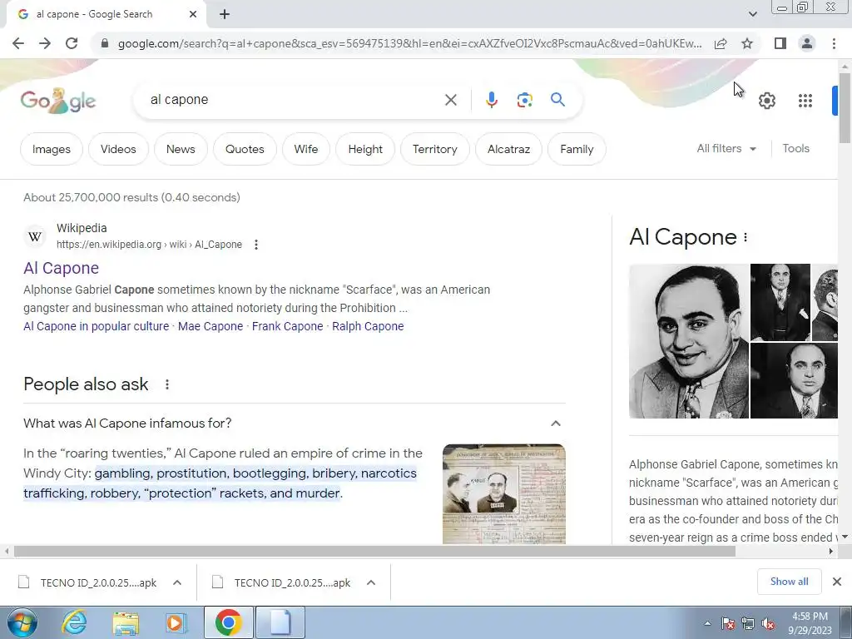Close the 'al capone - Google Search' tab

pyautogui.click(x=193, y=14)
